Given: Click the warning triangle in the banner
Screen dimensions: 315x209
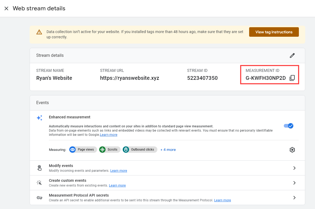Looking at the screenshot, I should 39,32.
